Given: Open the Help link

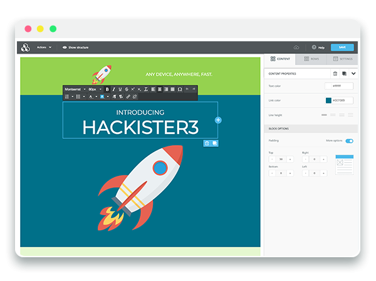Looking at the screenshot, I should (x=318, y=47).
